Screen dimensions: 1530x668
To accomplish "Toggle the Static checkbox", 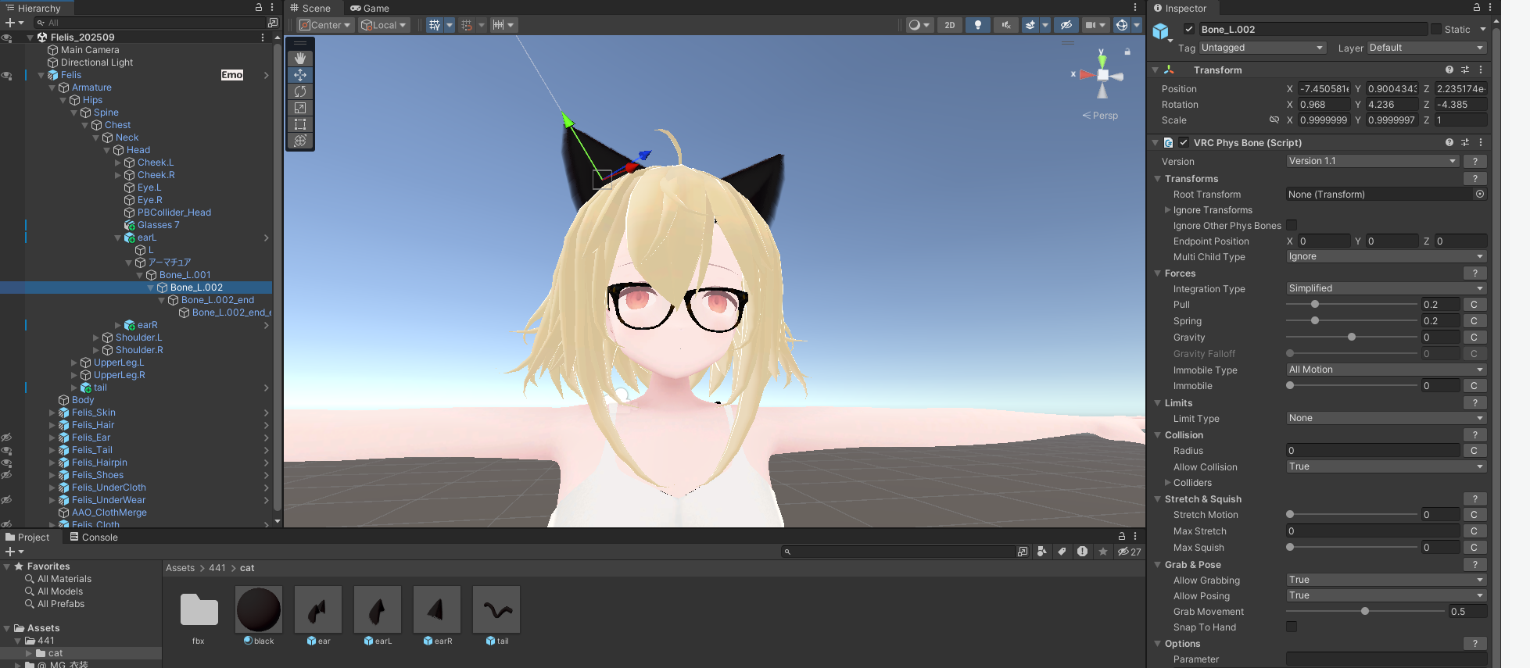I will pyautogui.click(x=1436, y=30).
